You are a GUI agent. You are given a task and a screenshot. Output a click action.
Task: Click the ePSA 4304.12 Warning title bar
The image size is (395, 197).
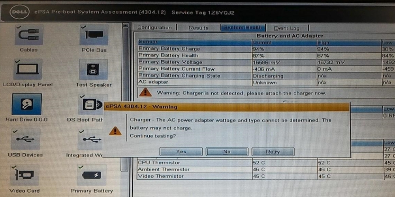pos(227,107)
